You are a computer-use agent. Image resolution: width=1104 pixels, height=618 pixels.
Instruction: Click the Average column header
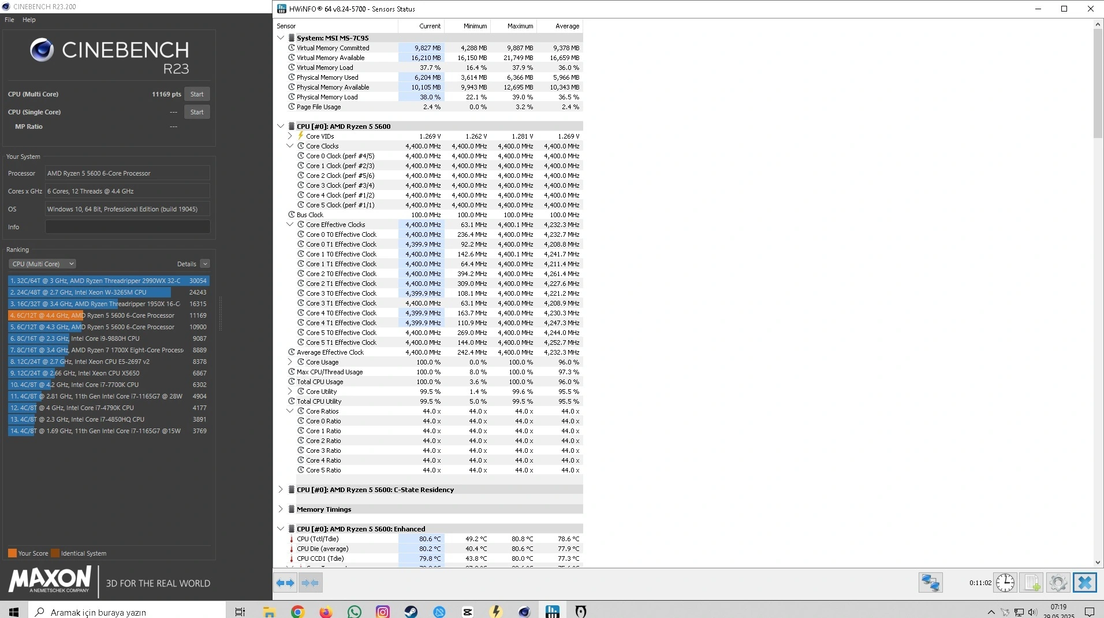(560, 26)
